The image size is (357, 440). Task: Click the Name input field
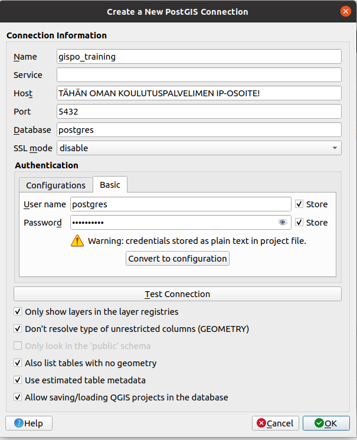click(x=199, y=57)
